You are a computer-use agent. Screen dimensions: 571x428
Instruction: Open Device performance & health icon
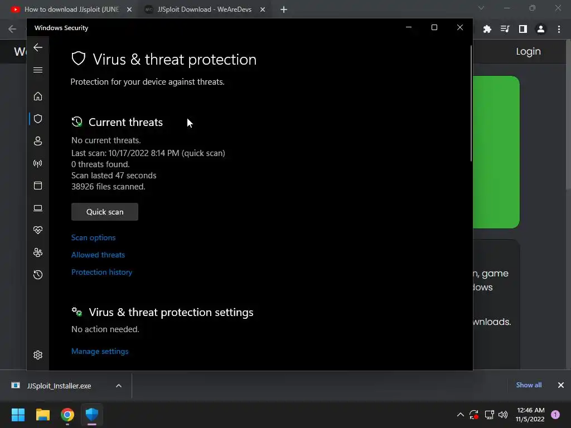point(38,230)
